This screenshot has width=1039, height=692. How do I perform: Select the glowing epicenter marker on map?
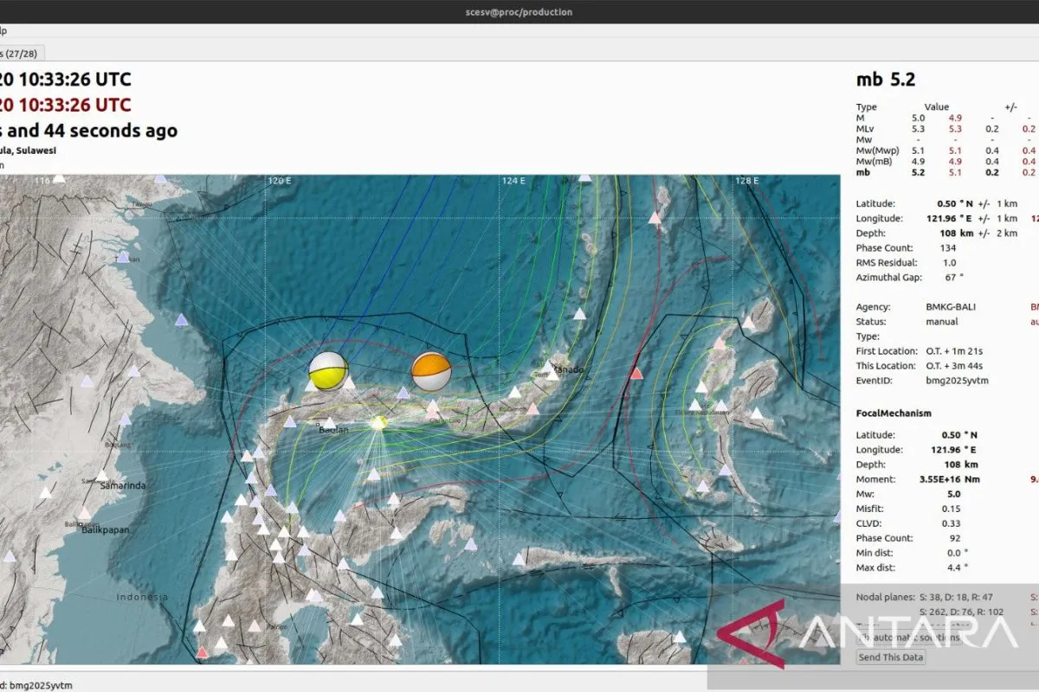point(378,423)
